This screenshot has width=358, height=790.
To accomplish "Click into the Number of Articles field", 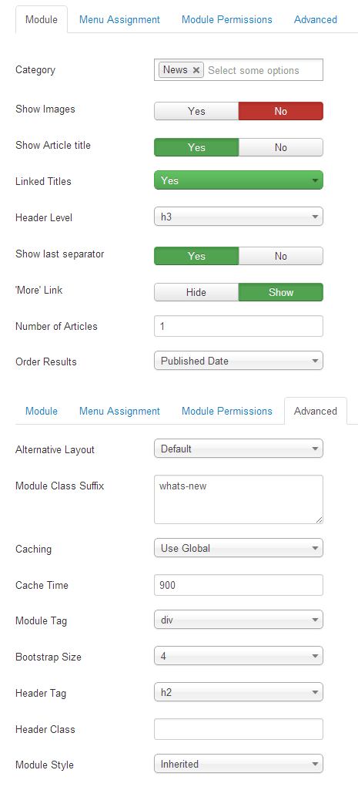I will 239,326.
